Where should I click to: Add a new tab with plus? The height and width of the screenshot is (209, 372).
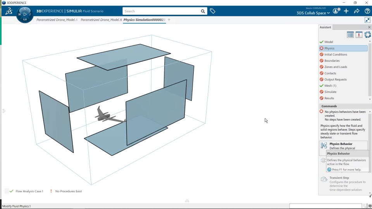[x=169, y=20]
